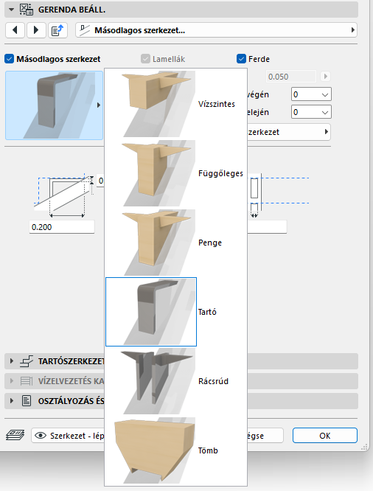Screen dimensions: 373x491
Task: Toggle the Másodlagos szerkezet checkbox
Action: tap(9, 59)
